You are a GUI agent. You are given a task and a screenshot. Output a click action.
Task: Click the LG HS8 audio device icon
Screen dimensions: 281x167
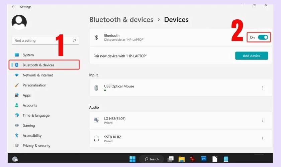[96, 120]
